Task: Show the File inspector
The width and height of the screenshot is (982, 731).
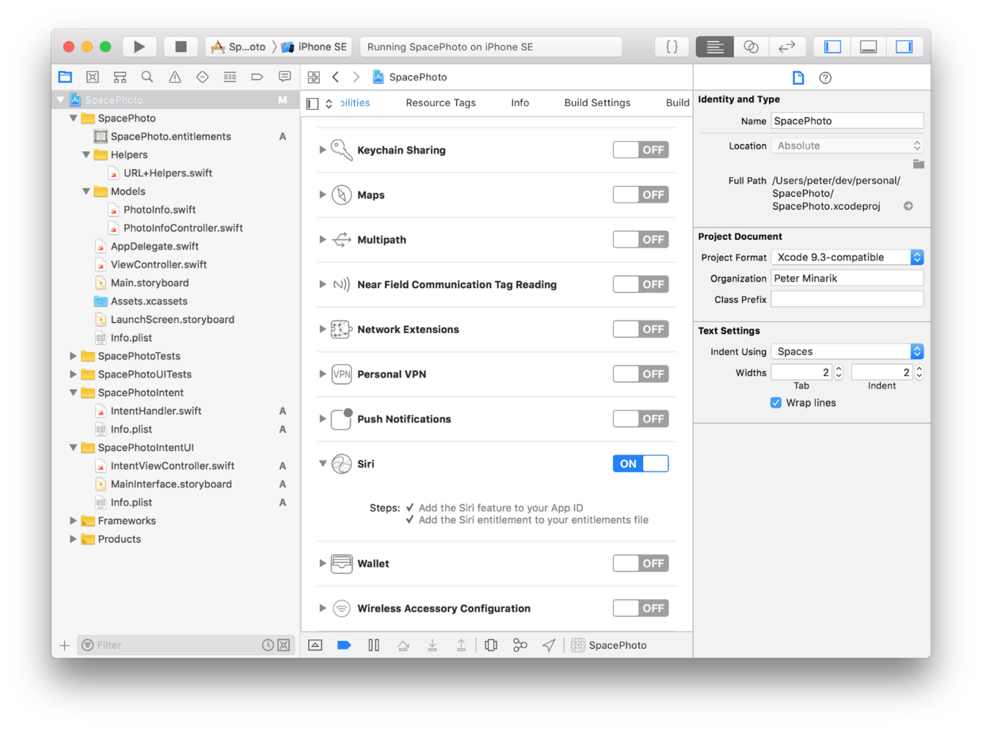Action: 798,78
